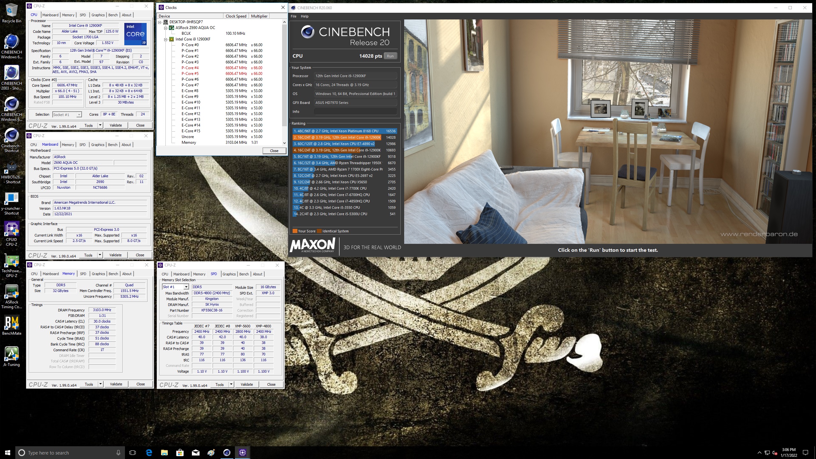Viewport: 816px width, 459px height.
Task: Show hidden system tray icons
Action: (x=759, y=453)
